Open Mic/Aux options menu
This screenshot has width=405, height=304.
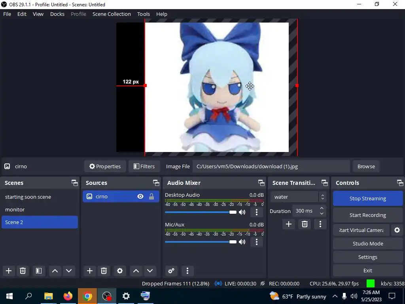tap(256, 242)
